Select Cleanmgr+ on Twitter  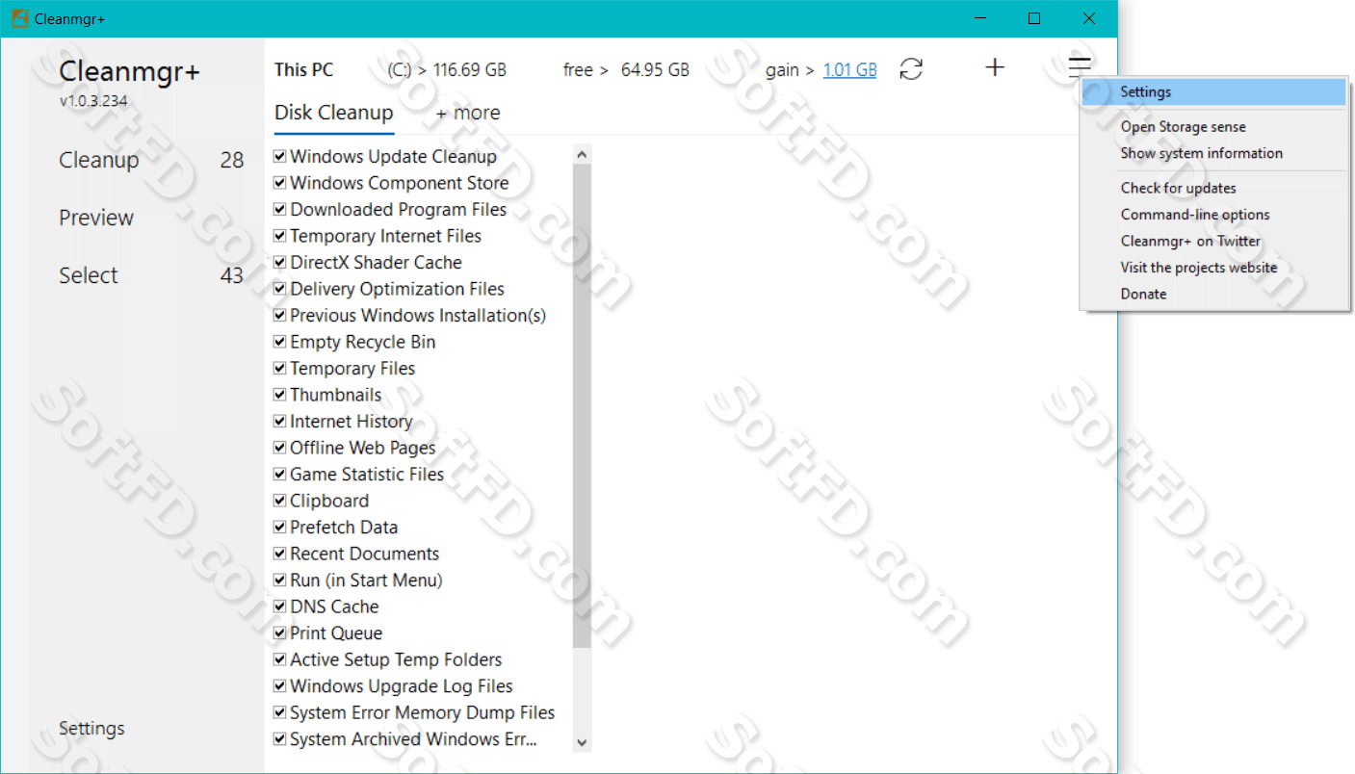(1213, 242)
